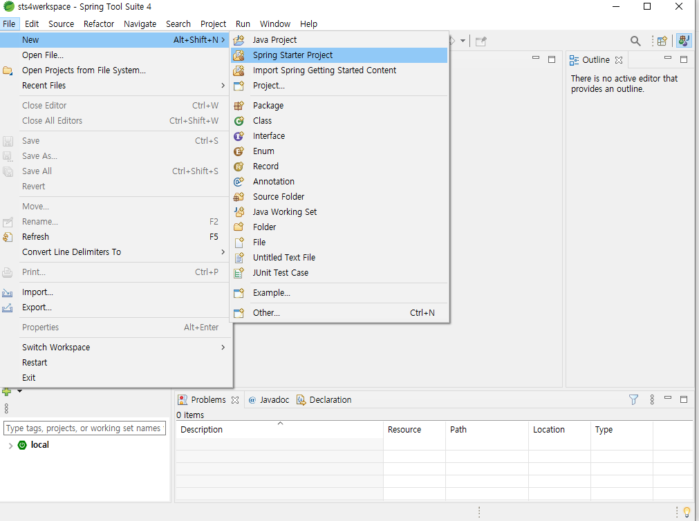The width and height of the screenshot is (699, 521).
Task: Close the Outline view
Action: tap(619, 60)
